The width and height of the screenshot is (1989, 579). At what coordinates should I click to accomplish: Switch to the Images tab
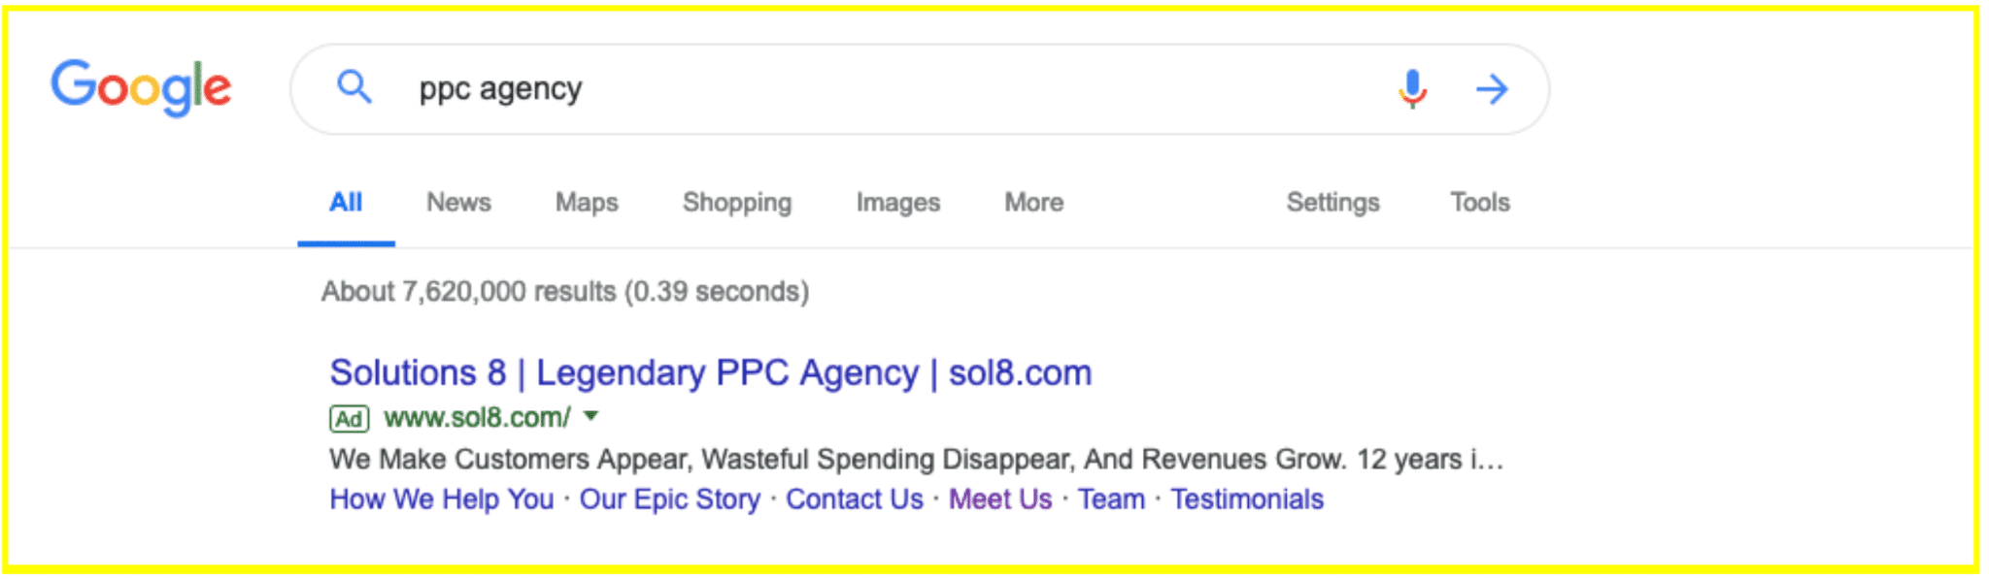pyautogui.click(x=897, y=202)
